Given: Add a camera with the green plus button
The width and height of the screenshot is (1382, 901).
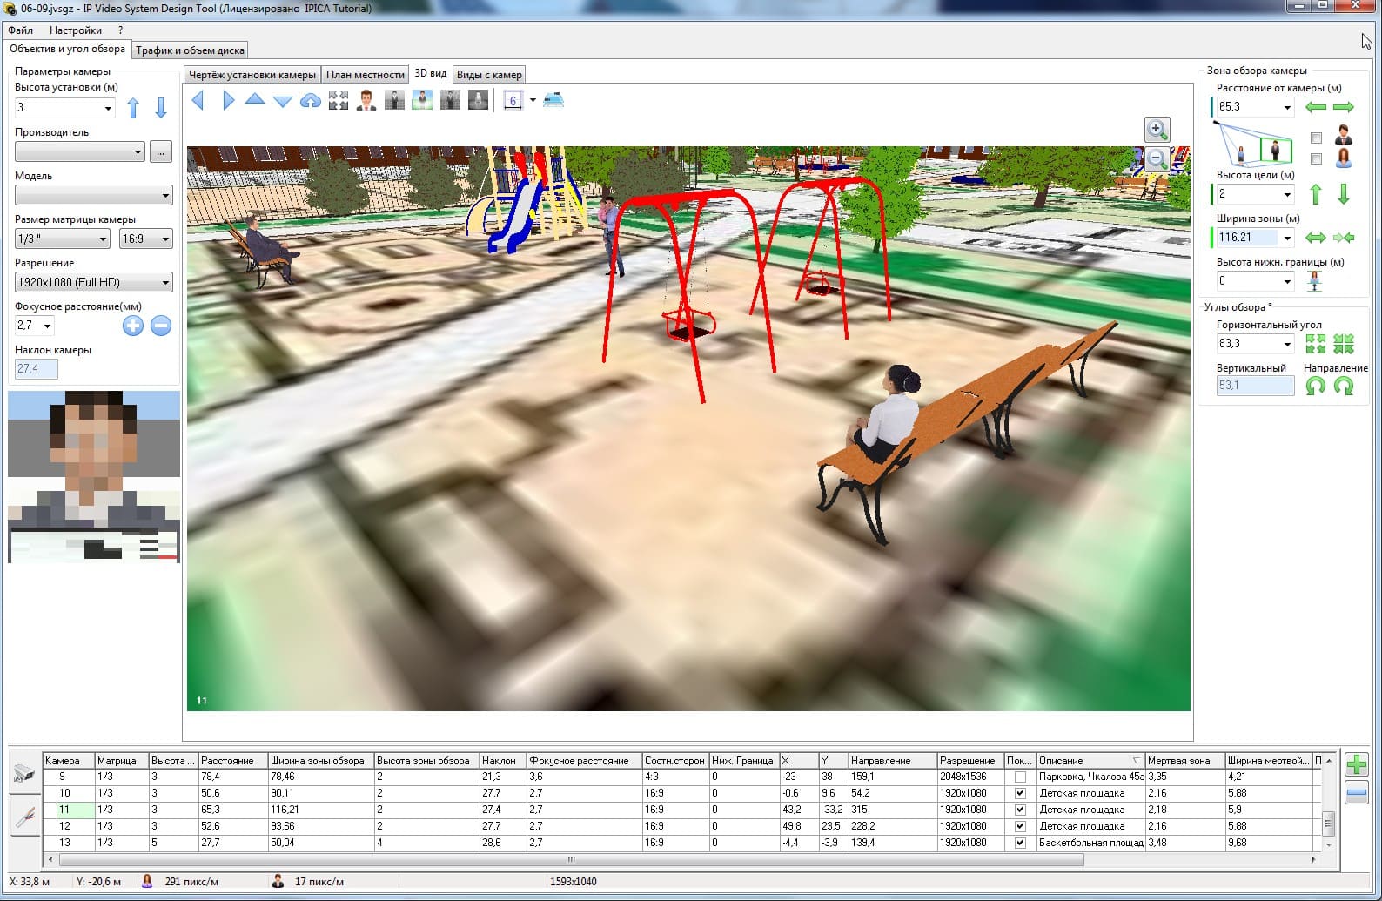Looking at the screenshot, I should tap(1356, 765).
